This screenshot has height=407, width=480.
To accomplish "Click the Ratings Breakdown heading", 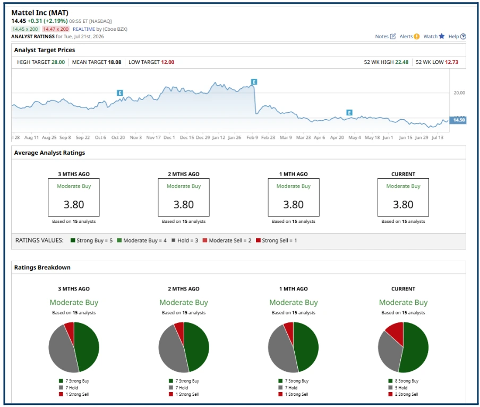I will 42,268.
